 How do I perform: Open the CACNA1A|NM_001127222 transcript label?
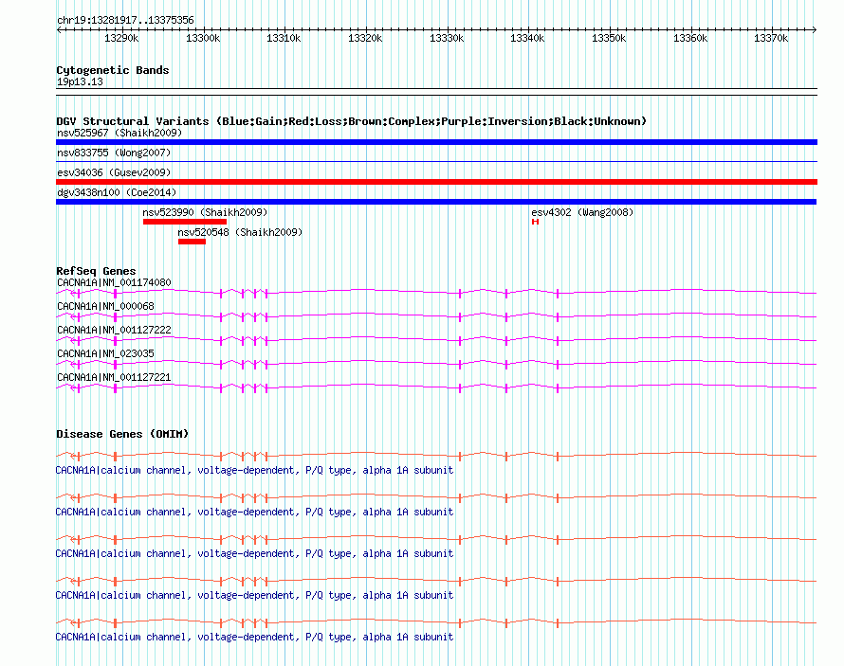(114, 330)
